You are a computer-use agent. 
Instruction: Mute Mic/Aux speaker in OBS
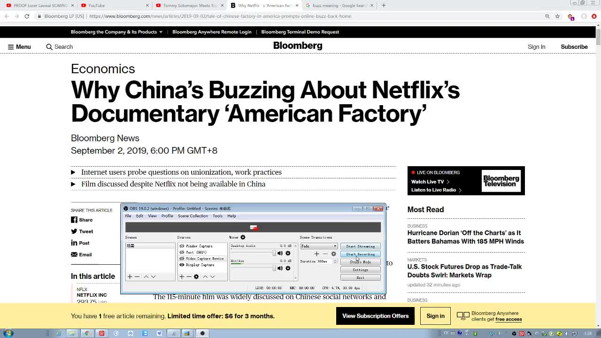click(x=280, y=268)
